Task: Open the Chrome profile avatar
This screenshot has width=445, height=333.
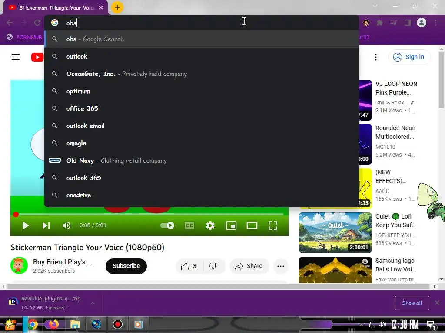Action: coord(422,23)
